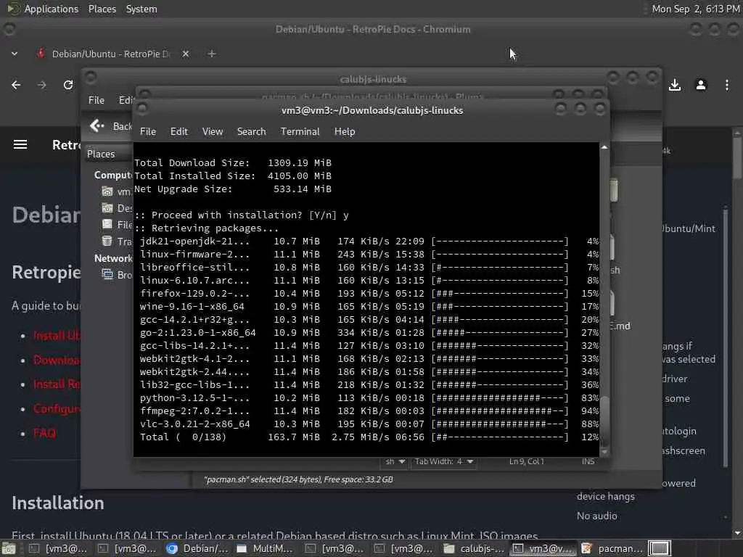Open Tab Width dropdown in Pluma status bar
This screenshot has height=557, width=743.
443,461
